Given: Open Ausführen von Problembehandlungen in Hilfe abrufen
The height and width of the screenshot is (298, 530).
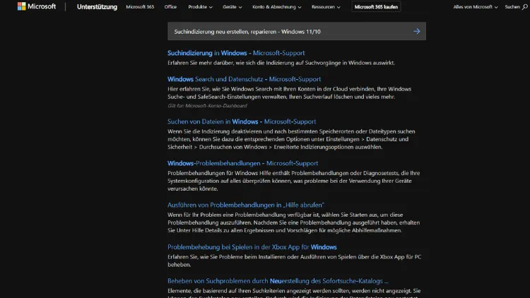Looking at the screenshot, I should click(246, 205).
